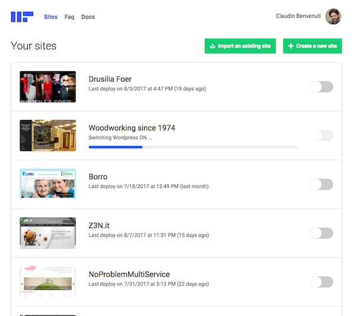Click the upload icon in Import button
354x316 pixels.
pyautogui.click(x=212, y=46)
